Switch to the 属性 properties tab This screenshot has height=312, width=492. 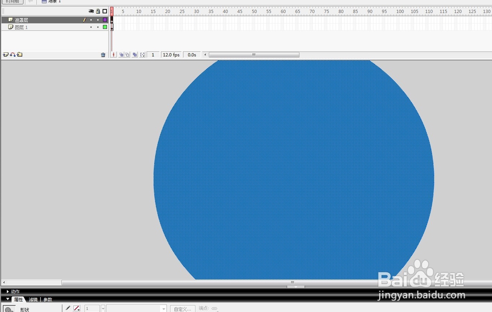click(x=18, y=299)
